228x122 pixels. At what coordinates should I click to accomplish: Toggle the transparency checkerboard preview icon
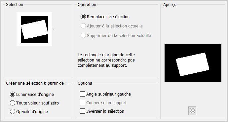tap(192, 111)
